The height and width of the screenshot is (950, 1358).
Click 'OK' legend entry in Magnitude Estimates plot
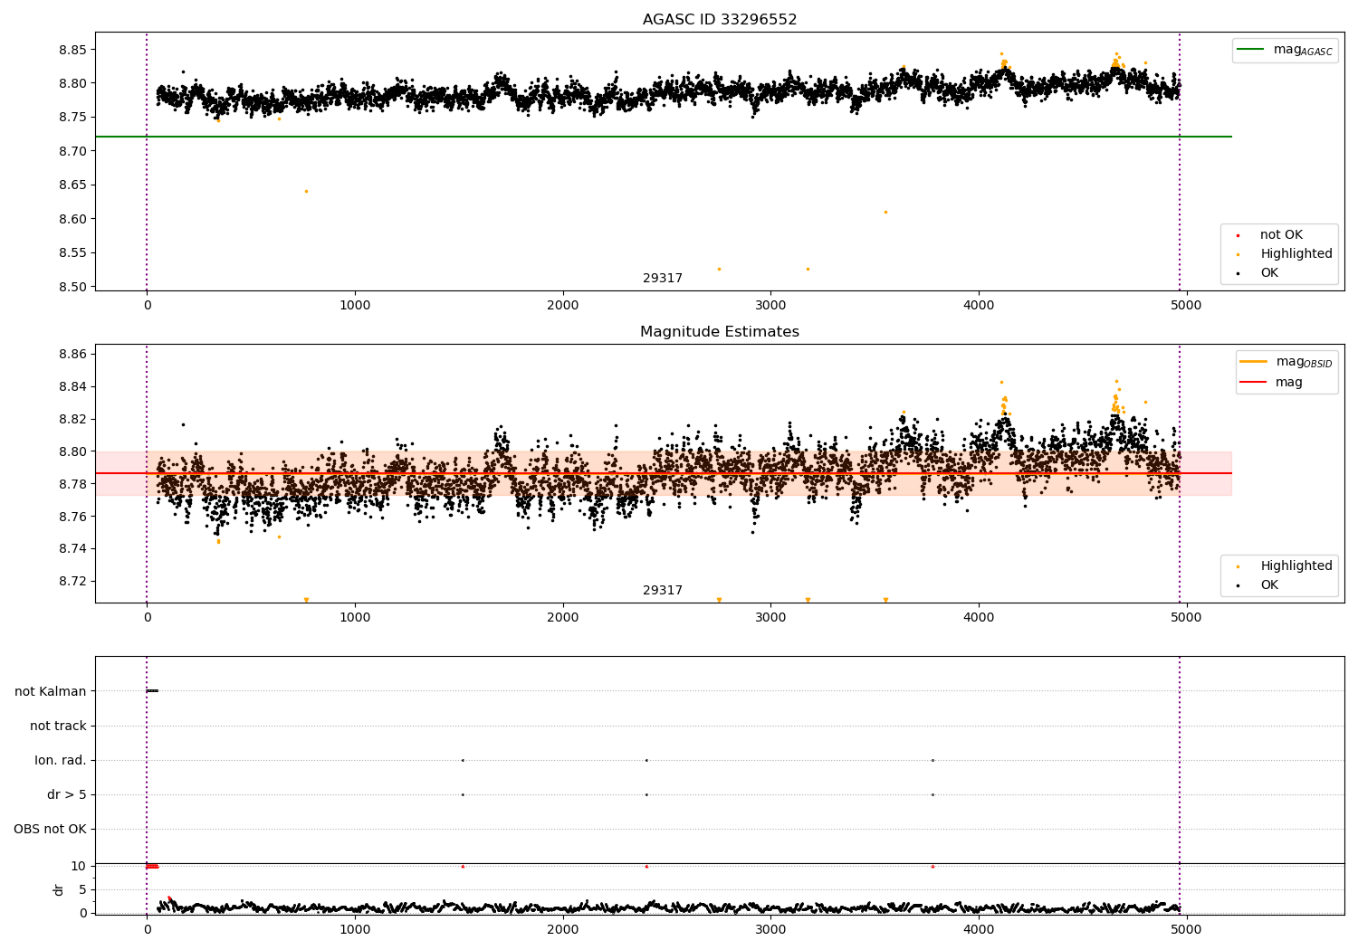click(x=1259, y=585)
